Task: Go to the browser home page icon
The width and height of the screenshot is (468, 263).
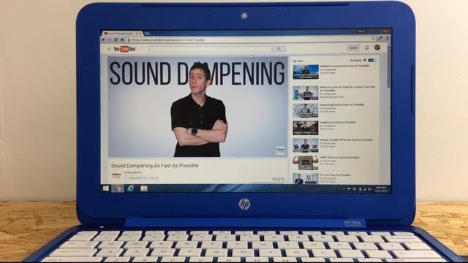Action: 122,39
